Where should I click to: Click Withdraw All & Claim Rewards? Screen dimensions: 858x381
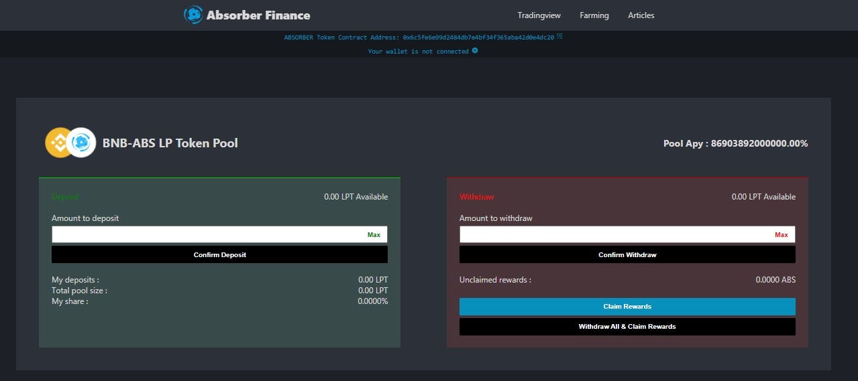[x=627, y=327]
